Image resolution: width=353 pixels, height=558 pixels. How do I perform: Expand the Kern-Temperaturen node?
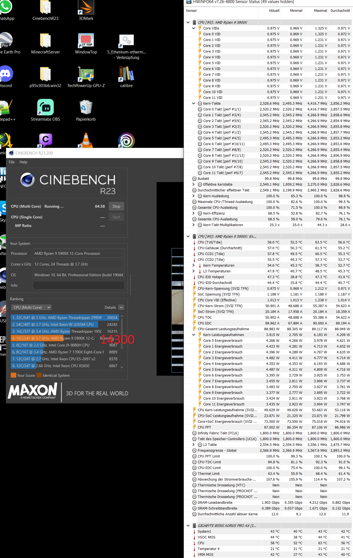click(x=194, y=266)
